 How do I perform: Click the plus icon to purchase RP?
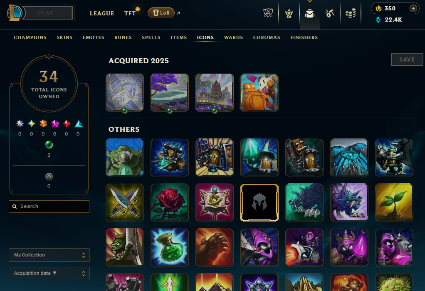click(413, 8)
